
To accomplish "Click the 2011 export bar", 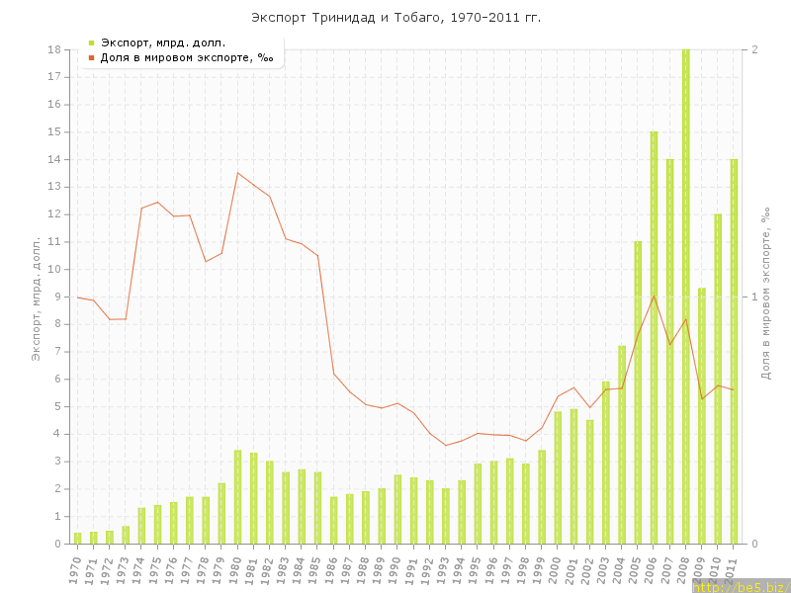I will pyautogui.click(x=734, y=351).
